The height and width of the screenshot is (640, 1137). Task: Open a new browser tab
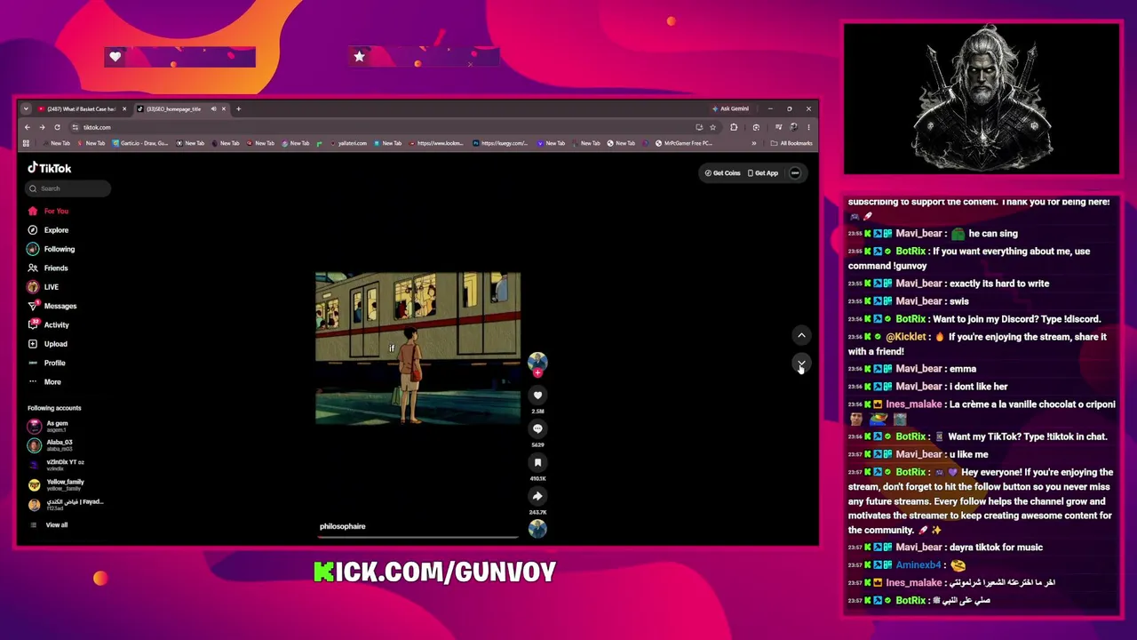pos(238,108)
